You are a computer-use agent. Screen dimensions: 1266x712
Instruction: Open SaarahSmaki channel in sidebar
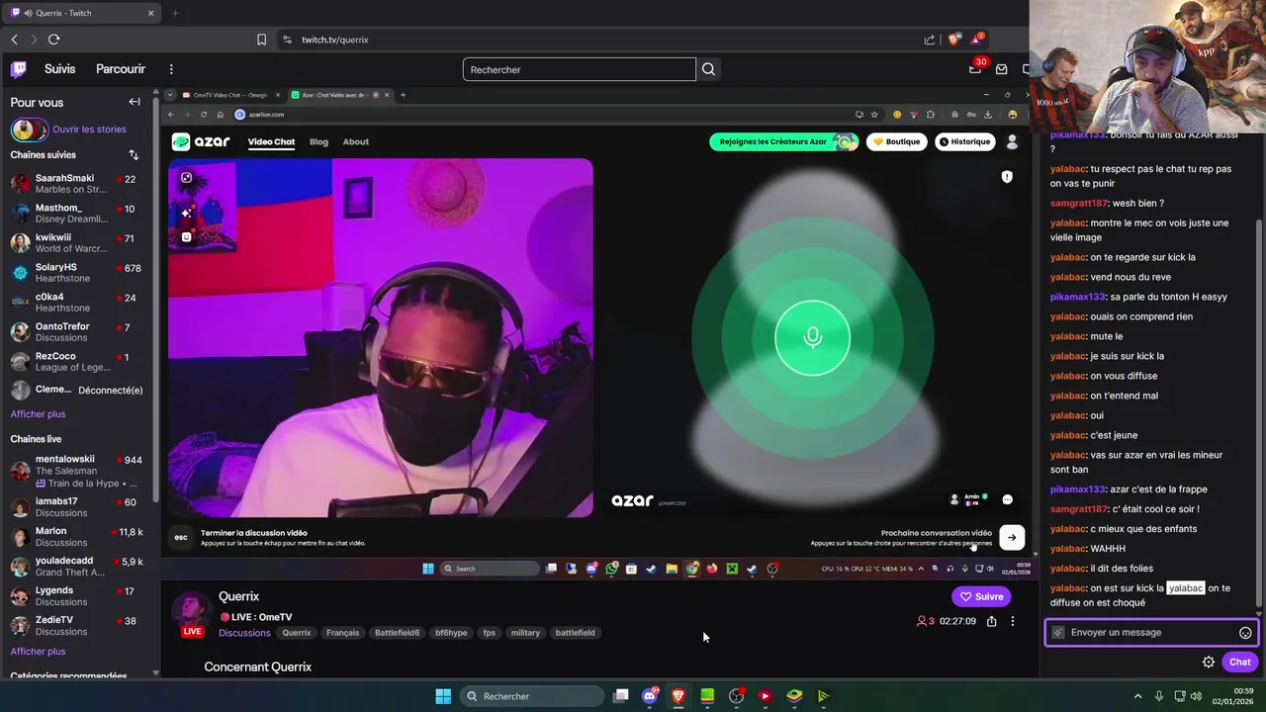[77, 184]
